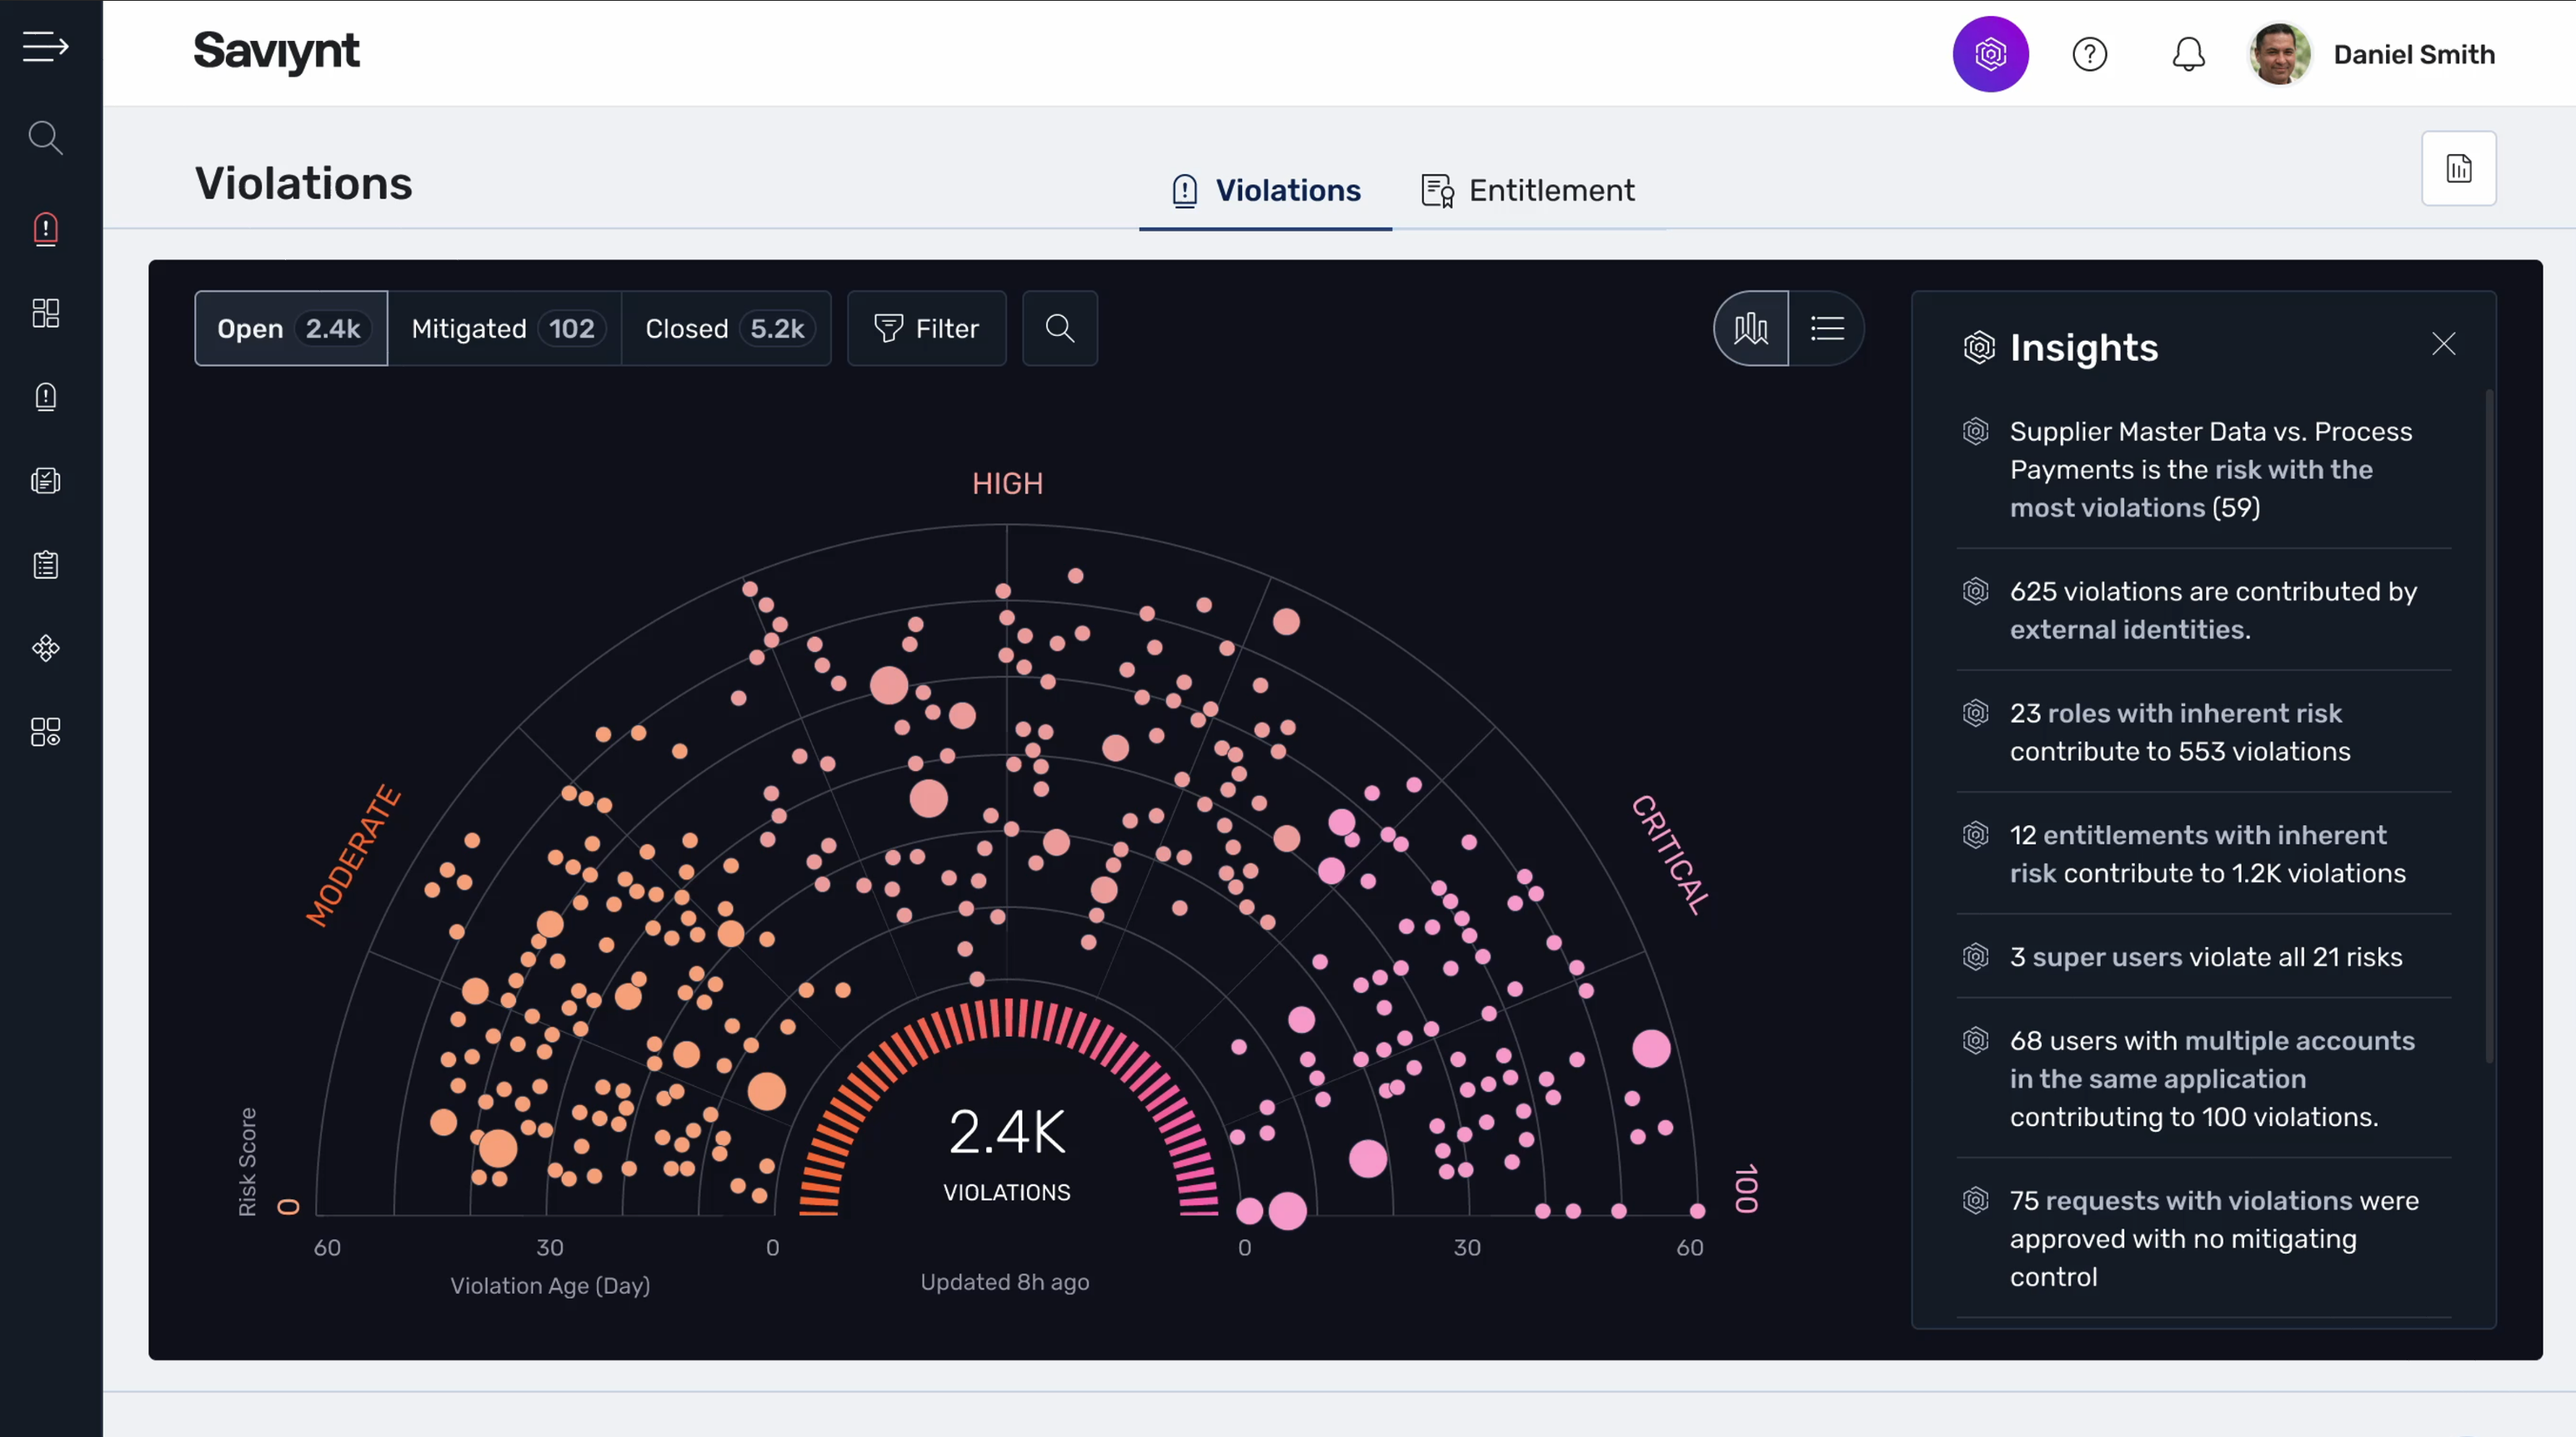Open the help menu with the question mark

coord(2090,54)
